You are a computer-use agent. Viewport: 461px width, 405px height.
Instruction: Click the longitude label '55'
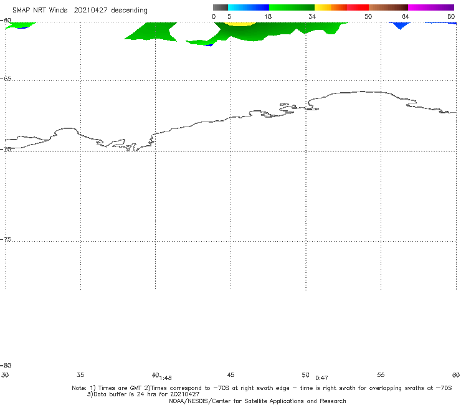click(x=381, y=375)
